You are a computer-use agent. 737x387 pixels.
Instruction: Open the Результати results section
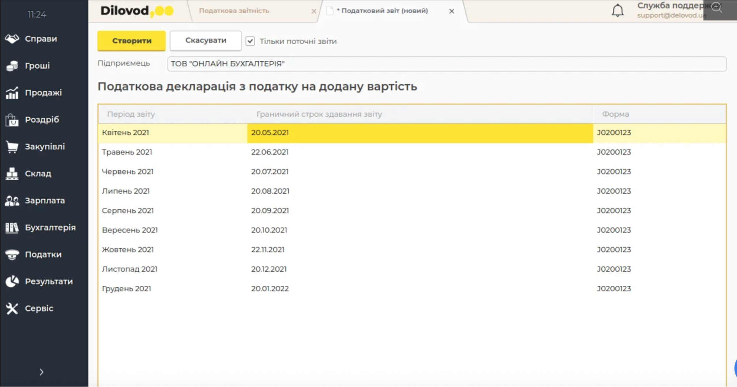click(x=48, y=281)
